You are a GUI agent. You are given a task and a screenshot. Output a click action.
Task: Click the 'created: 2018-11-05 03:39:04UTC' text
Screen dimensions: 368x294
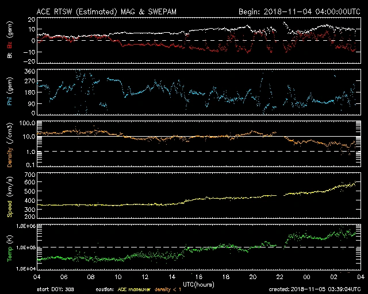[315, 289]
